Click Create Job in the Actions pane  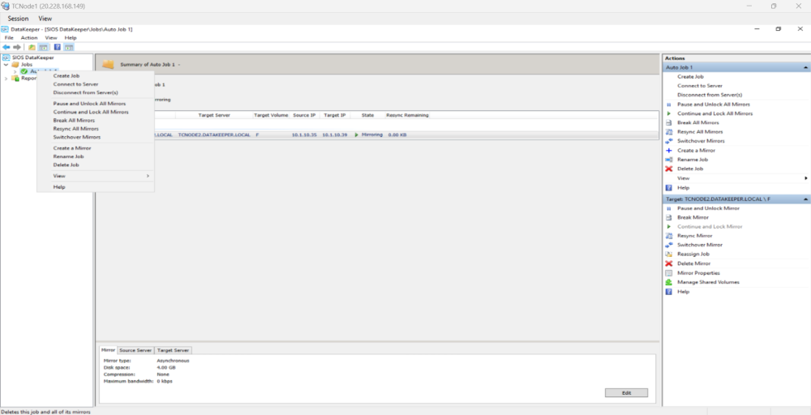tap(689, 76)
